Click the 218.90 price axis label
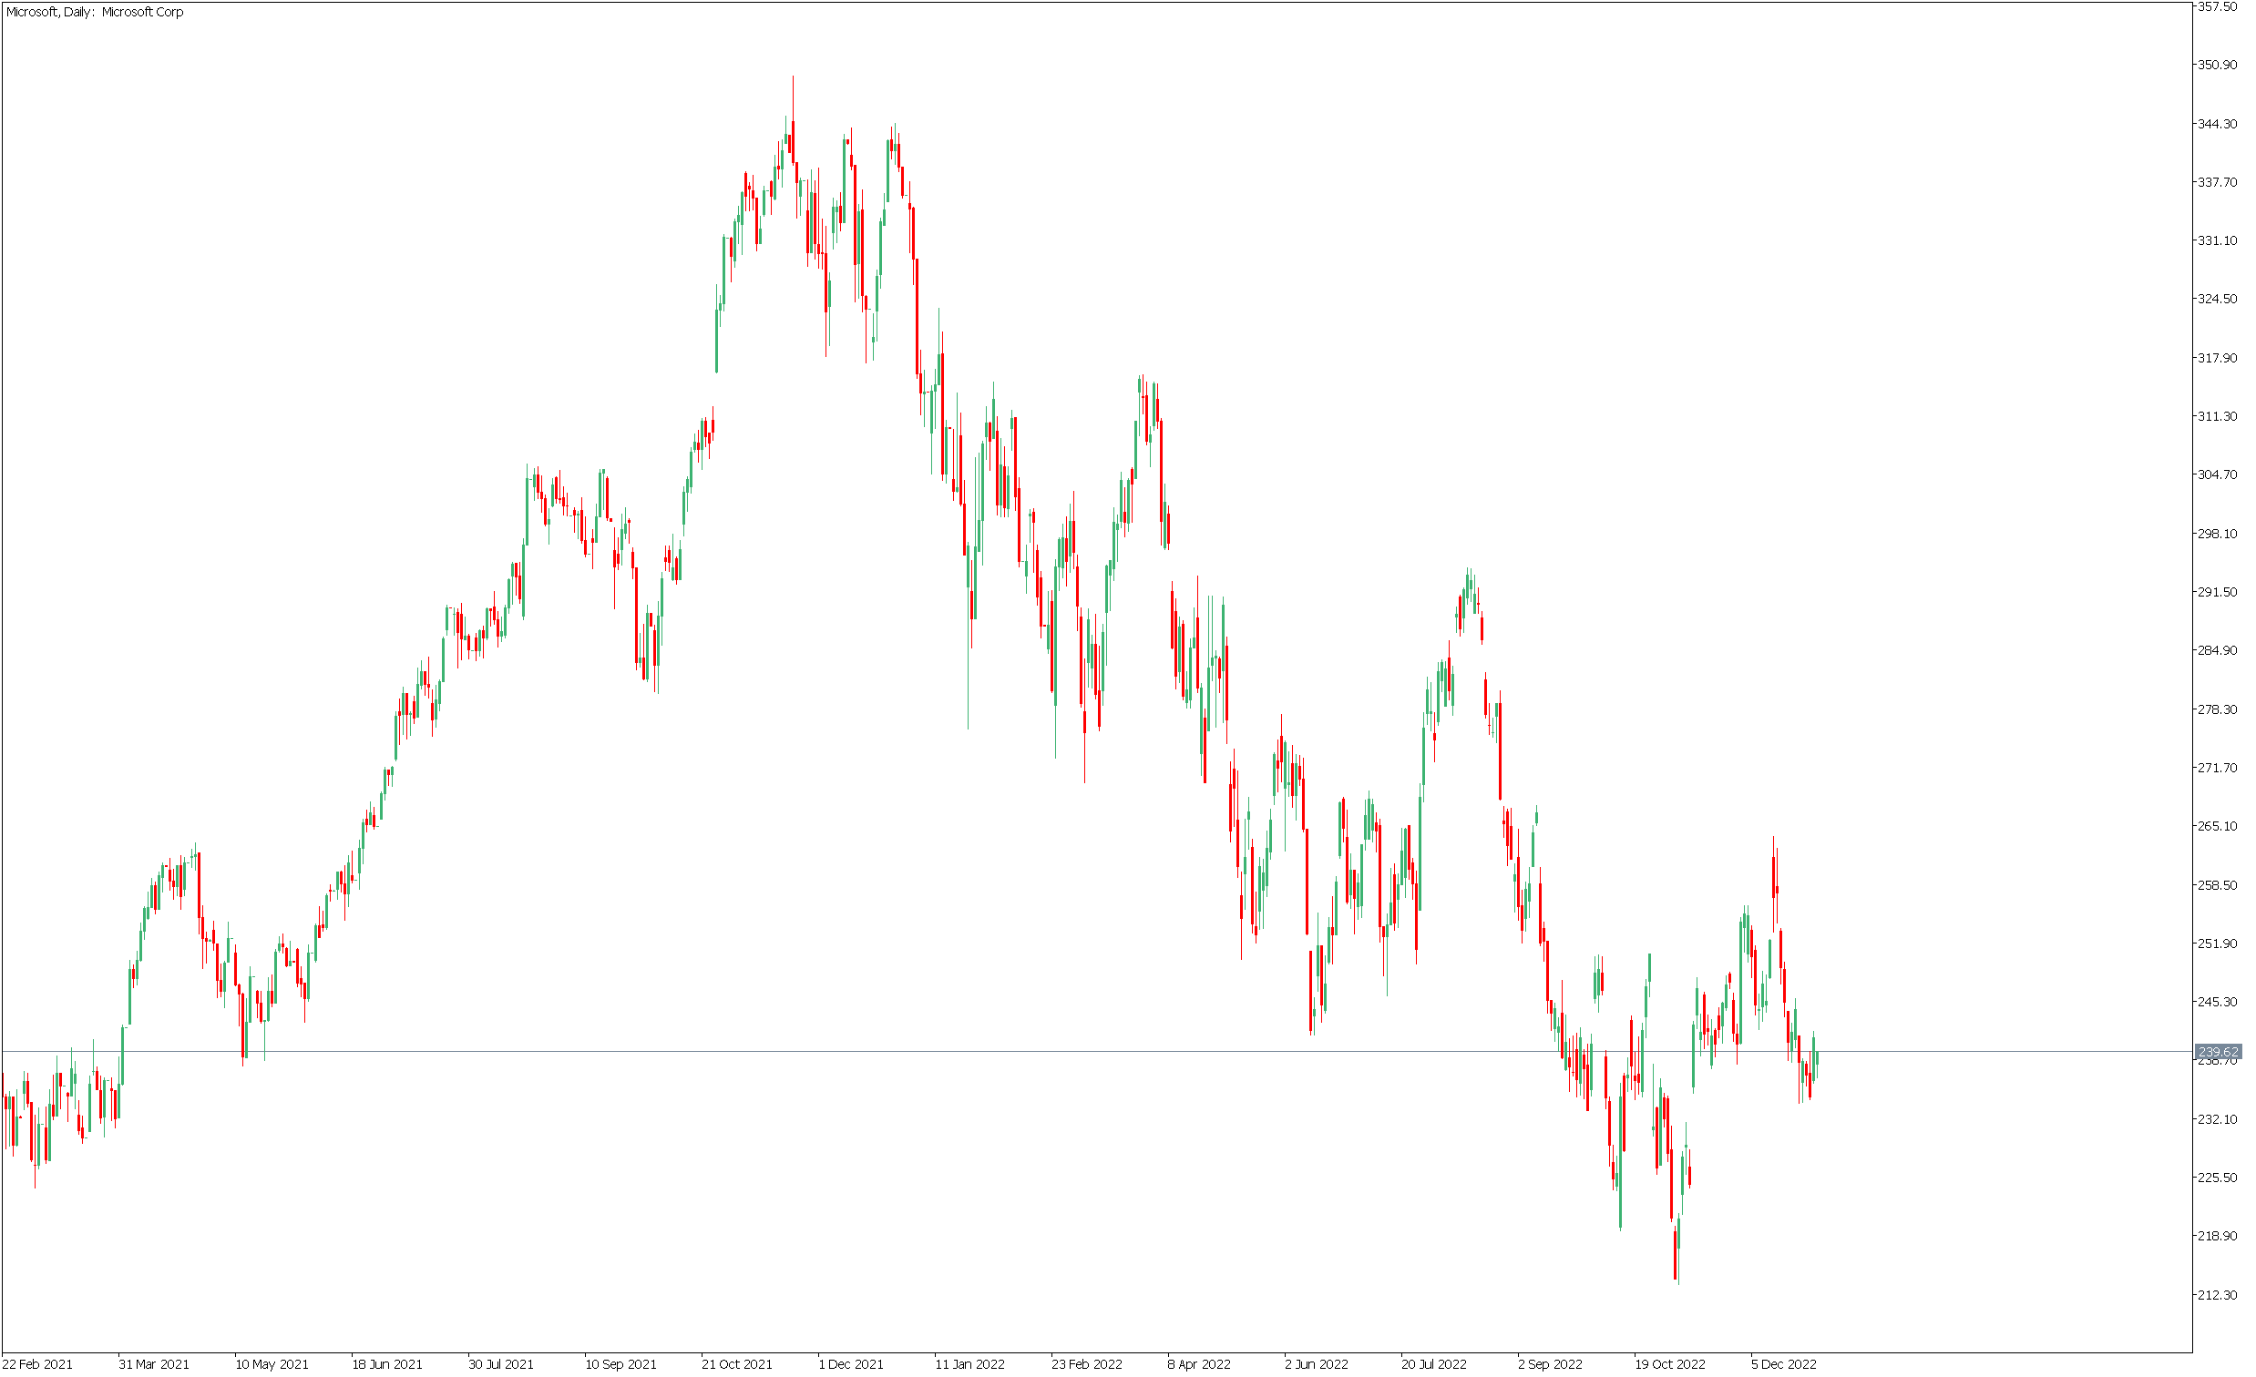 pos(2218,1236)
